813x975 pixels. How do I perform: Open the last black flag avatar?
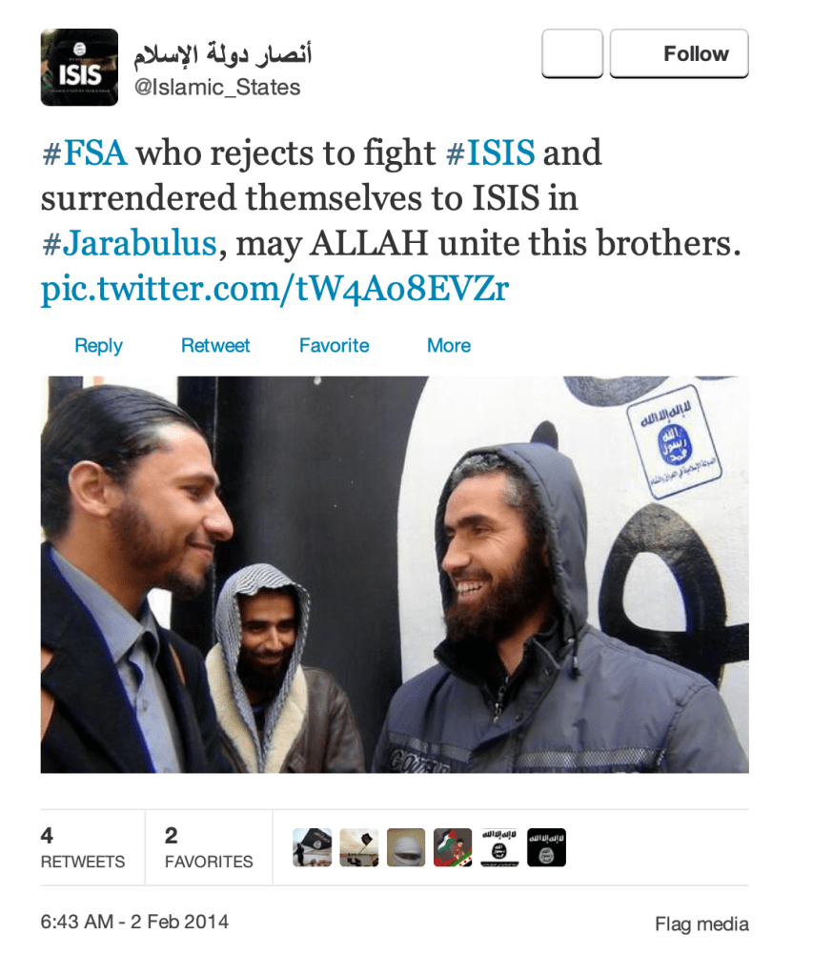(x=547, y=847)
